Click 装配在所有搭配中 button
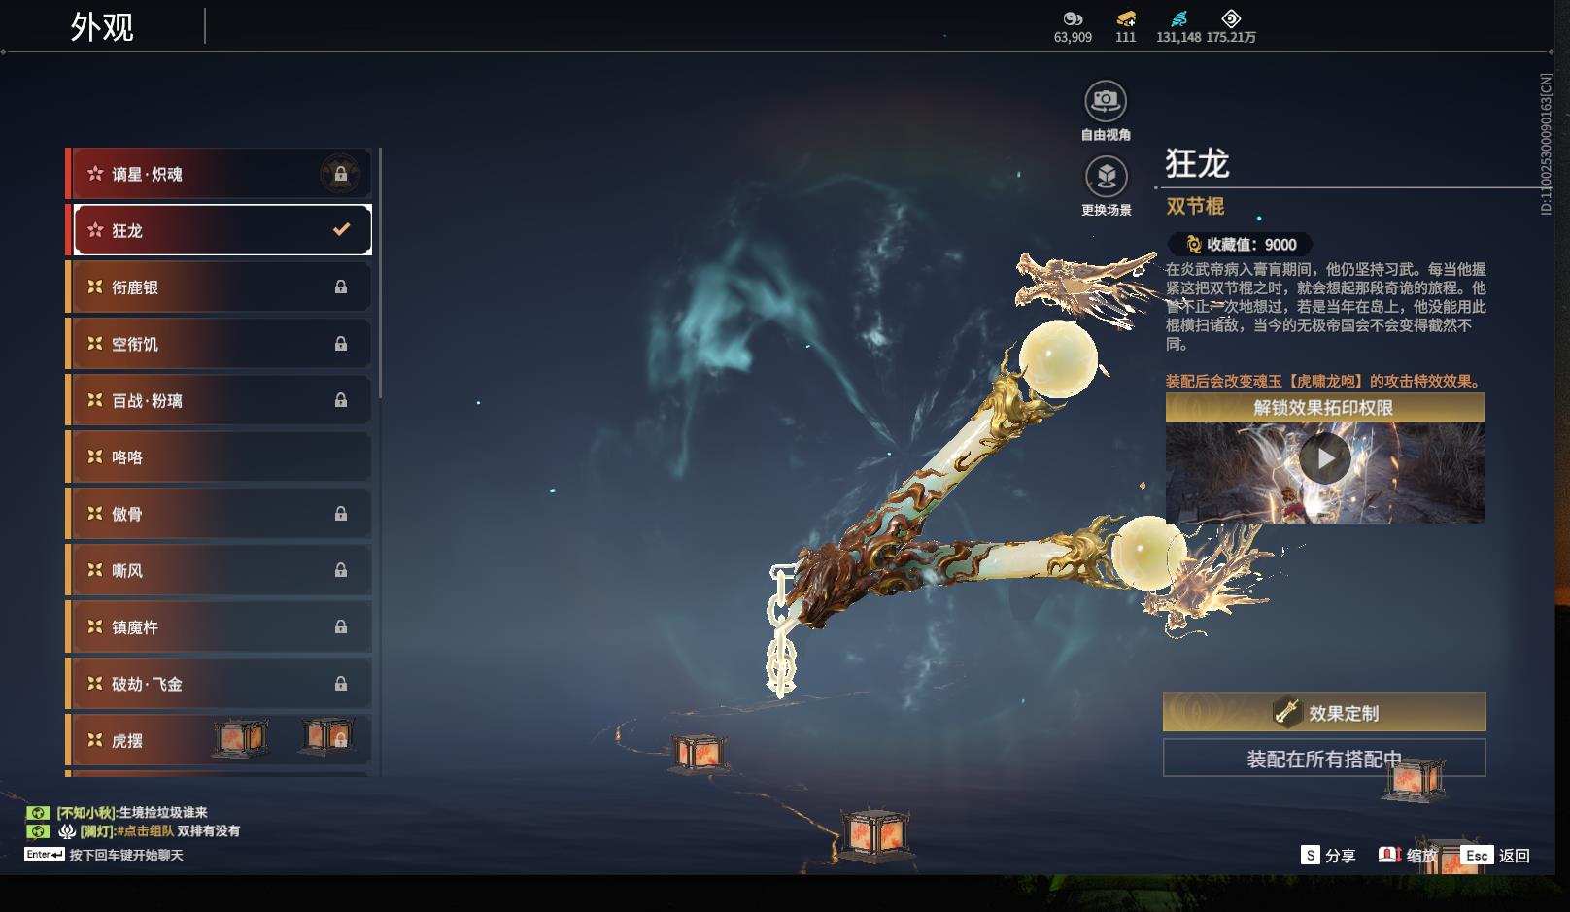The width and height of the screenshot is (1570, 912). pyautogui.click(x=1324, y=758)
